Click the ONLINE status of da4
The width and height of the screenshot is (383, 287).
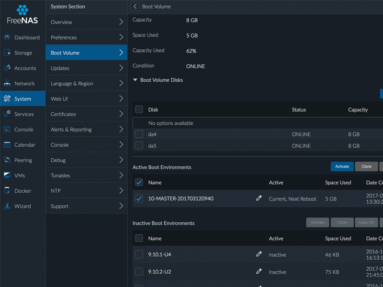click(301, 134)
